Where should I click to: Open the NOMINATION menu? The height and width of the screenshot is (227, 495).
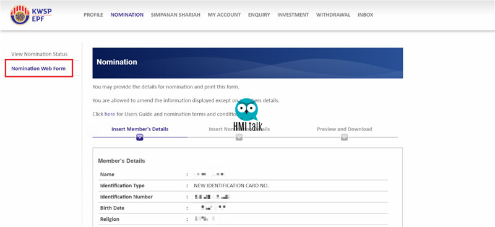pos(127,15)
